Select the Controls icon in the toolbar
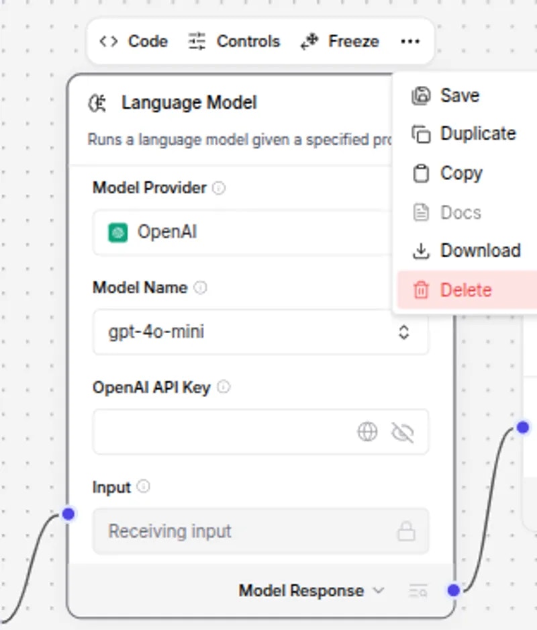The height and width of the screenshot is (630, 537). click(x=196, y=41)
